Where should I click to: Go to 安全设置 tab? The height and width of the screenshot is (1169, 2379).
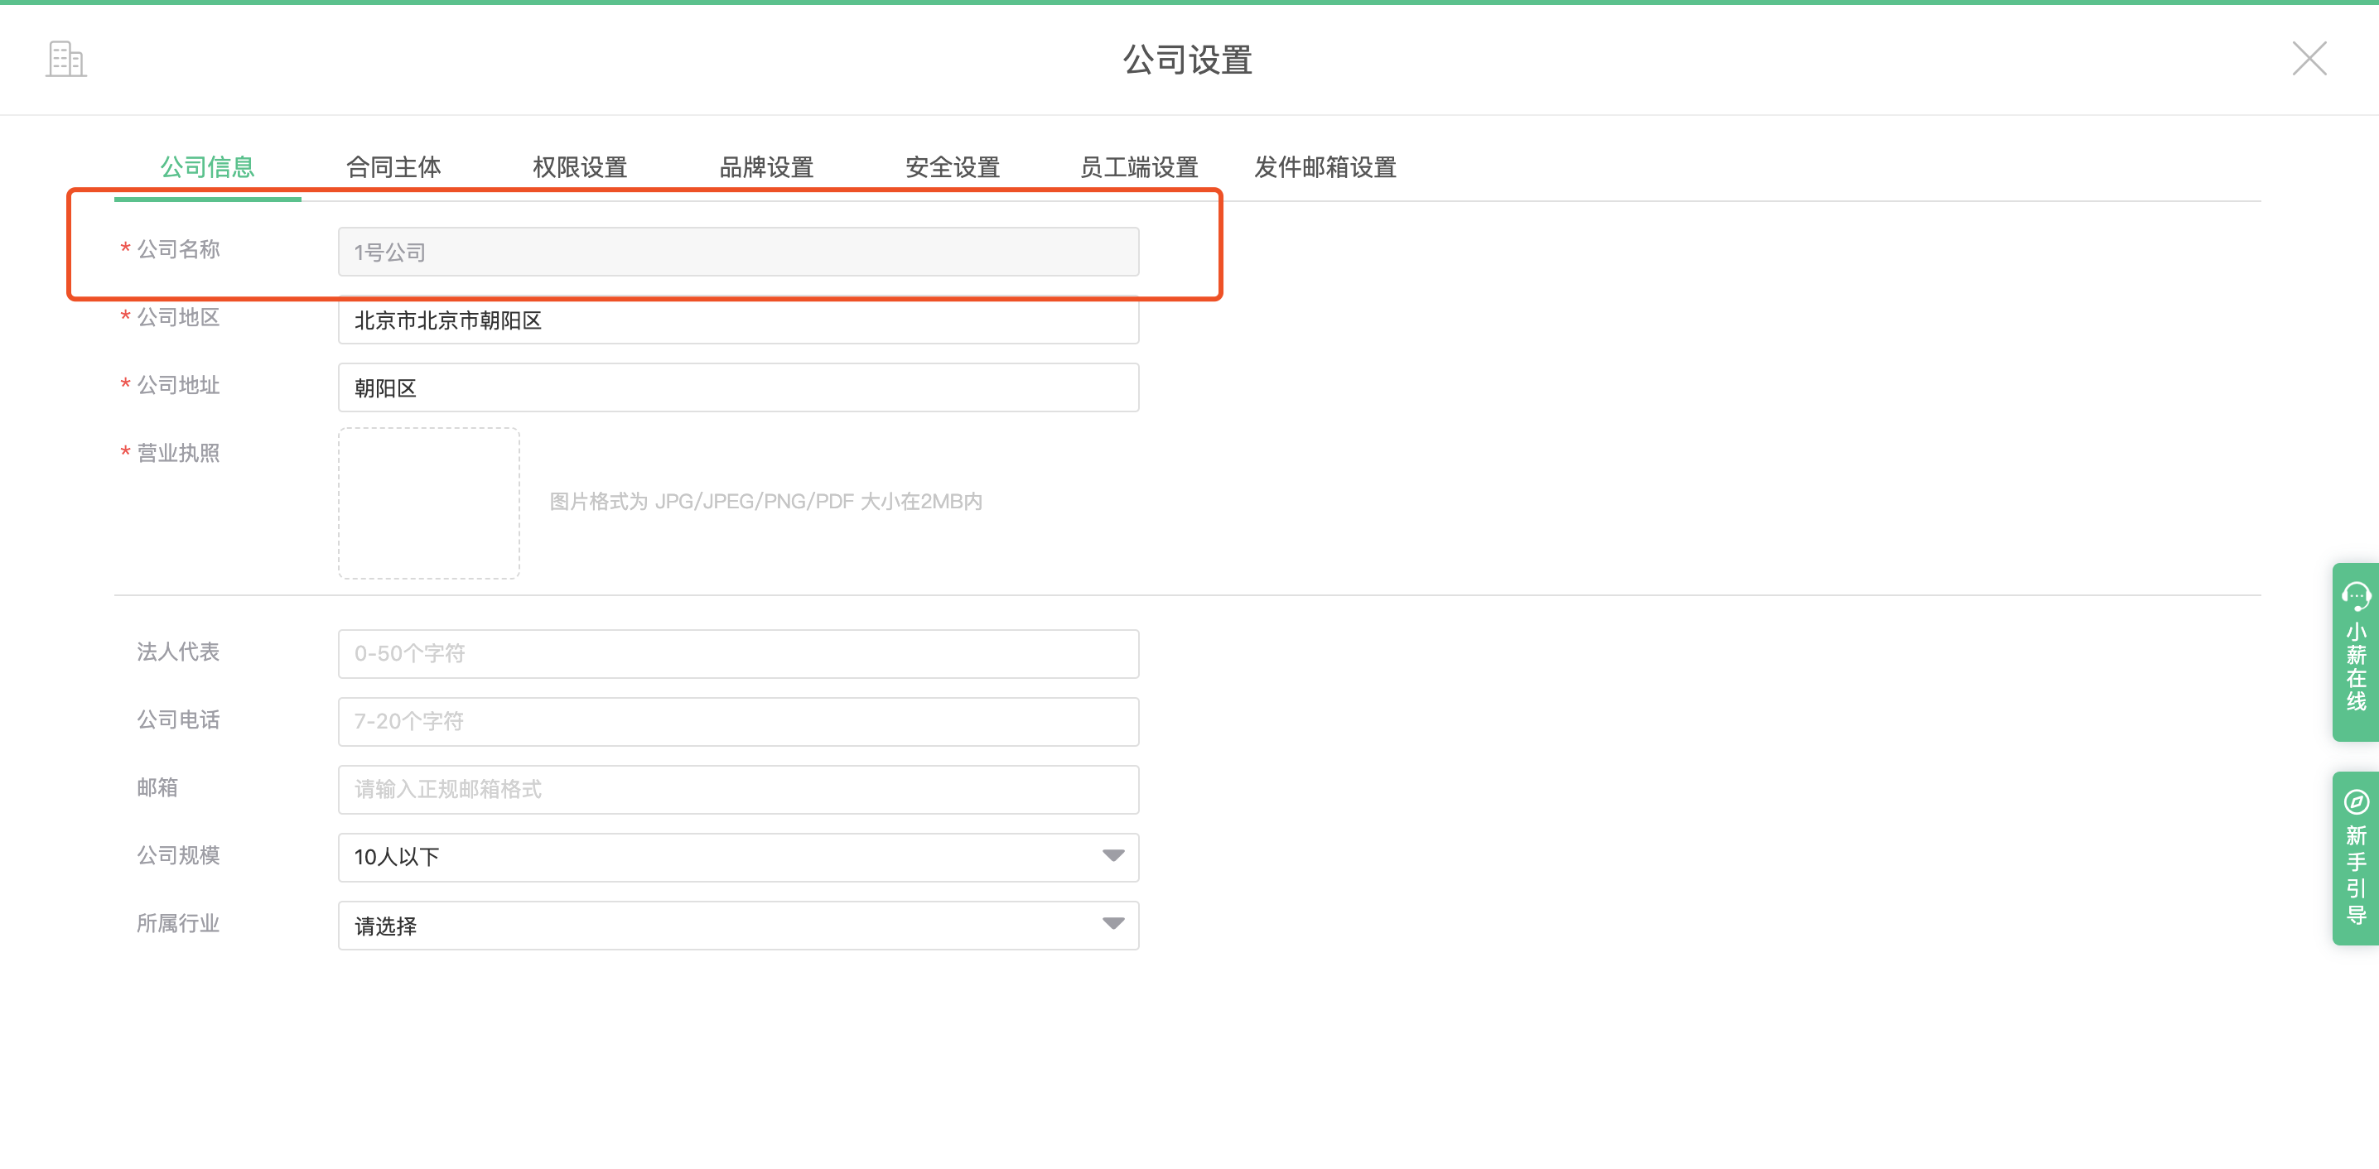click(x=953, y=167)
